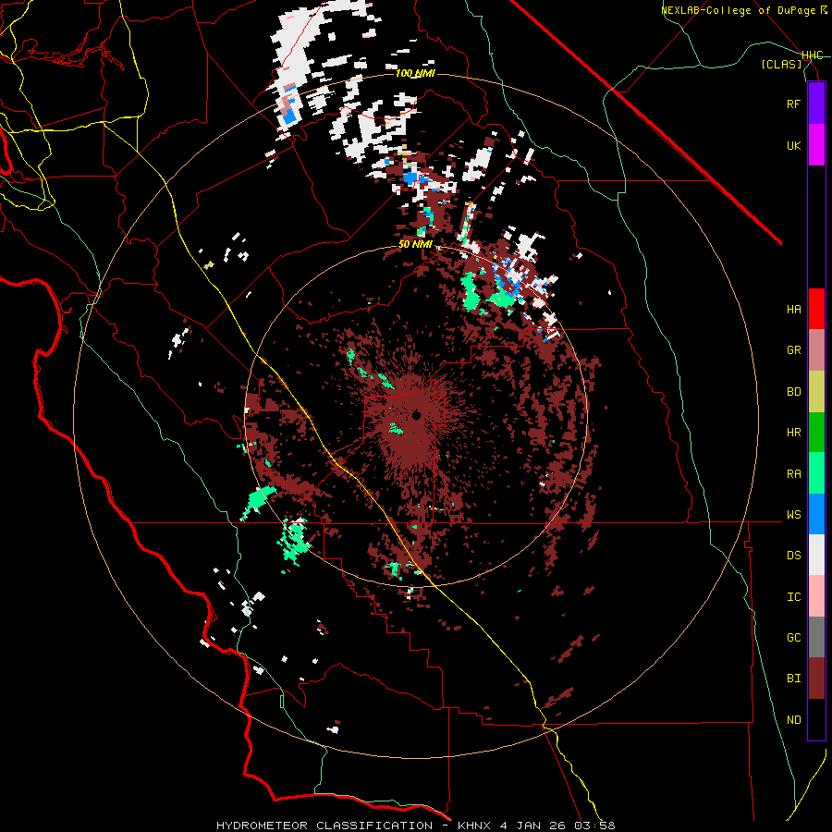The height and width of the screenshot is (832, 832).
Task: Click the 100 NMI range ring label
Action: pos(415,73)
